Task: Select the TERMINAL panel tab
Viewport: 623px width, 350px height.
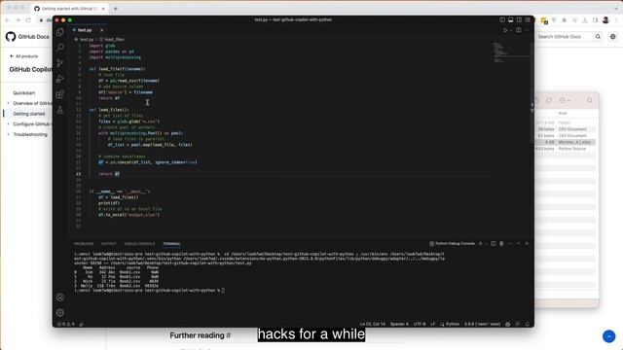Action: [x=171, y=244]
